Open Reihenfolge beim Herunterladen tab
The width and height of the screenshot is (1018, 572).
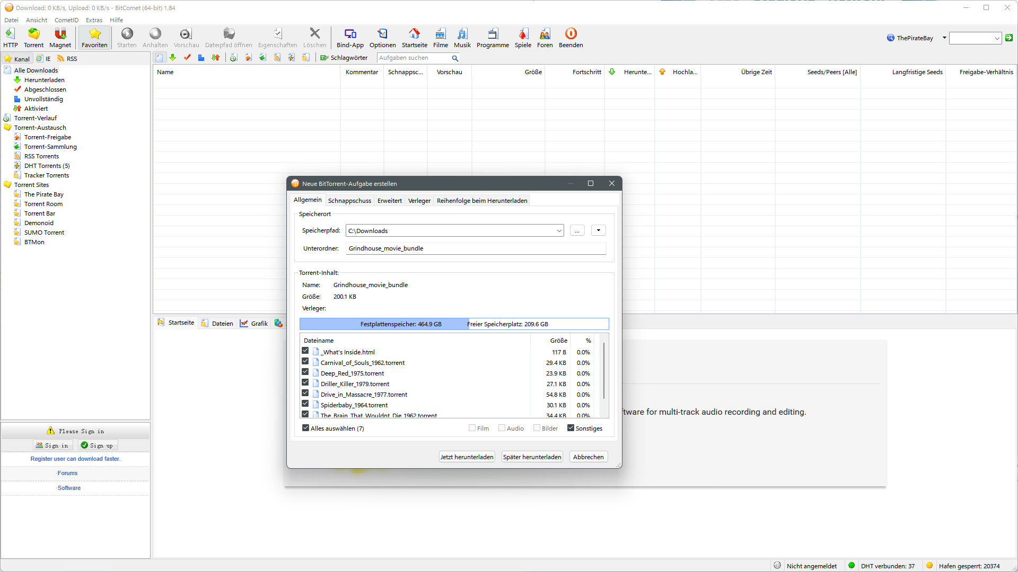pyautogui.click(x=482, y=201)
